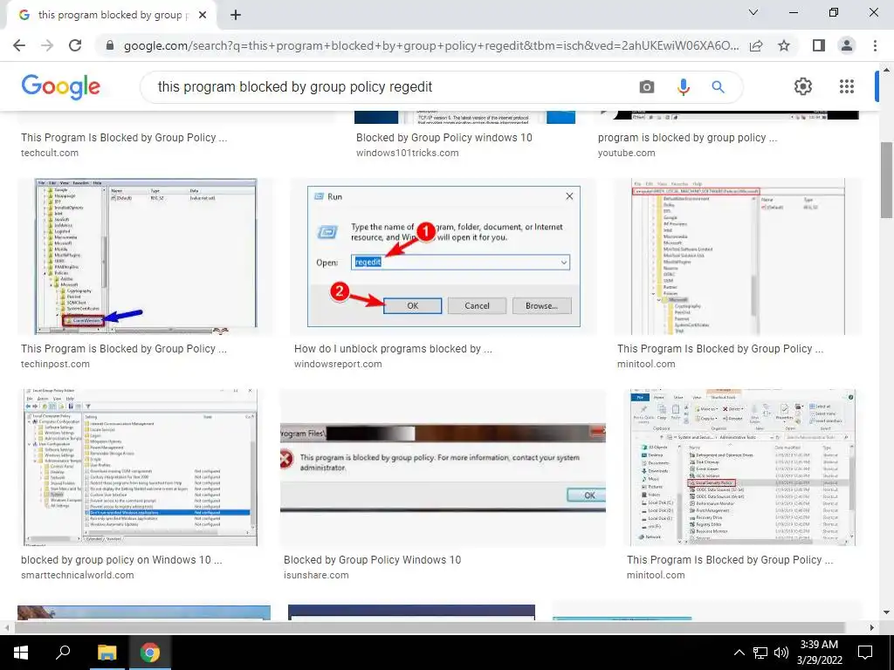Open new browser tab
Screen dimensions: 894x670
point(236,15)
